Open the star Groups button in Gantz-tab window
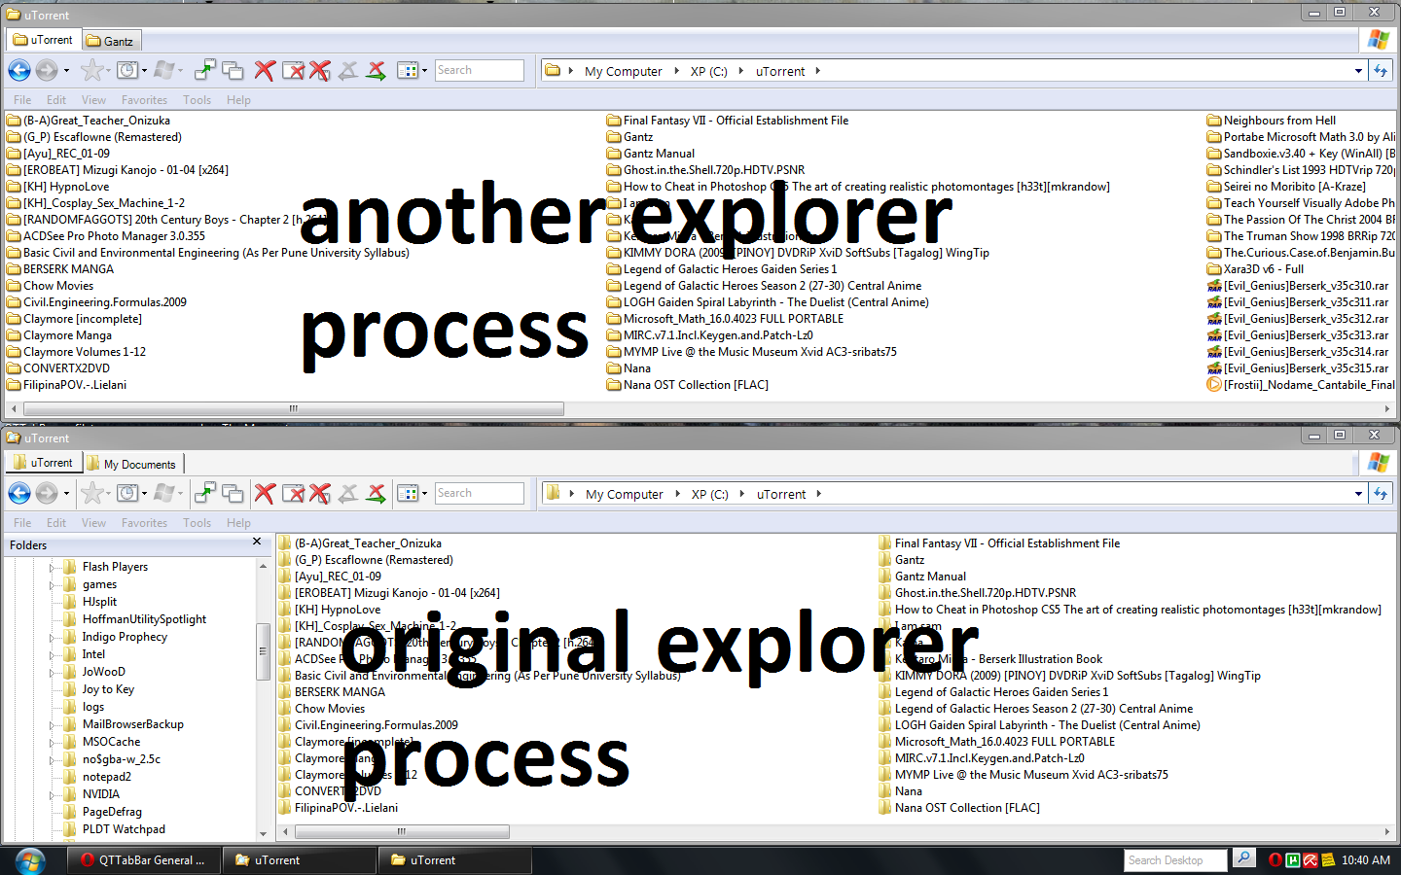 coord(91,70)
